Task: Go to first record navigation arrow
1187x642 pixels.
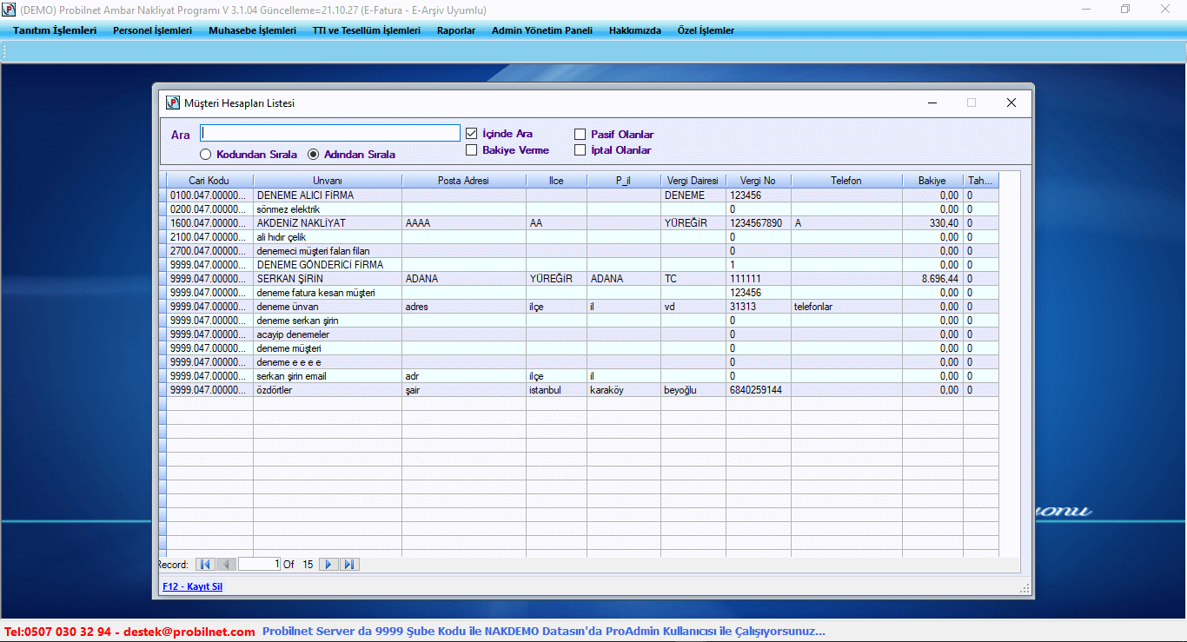Action: [205, 565]
